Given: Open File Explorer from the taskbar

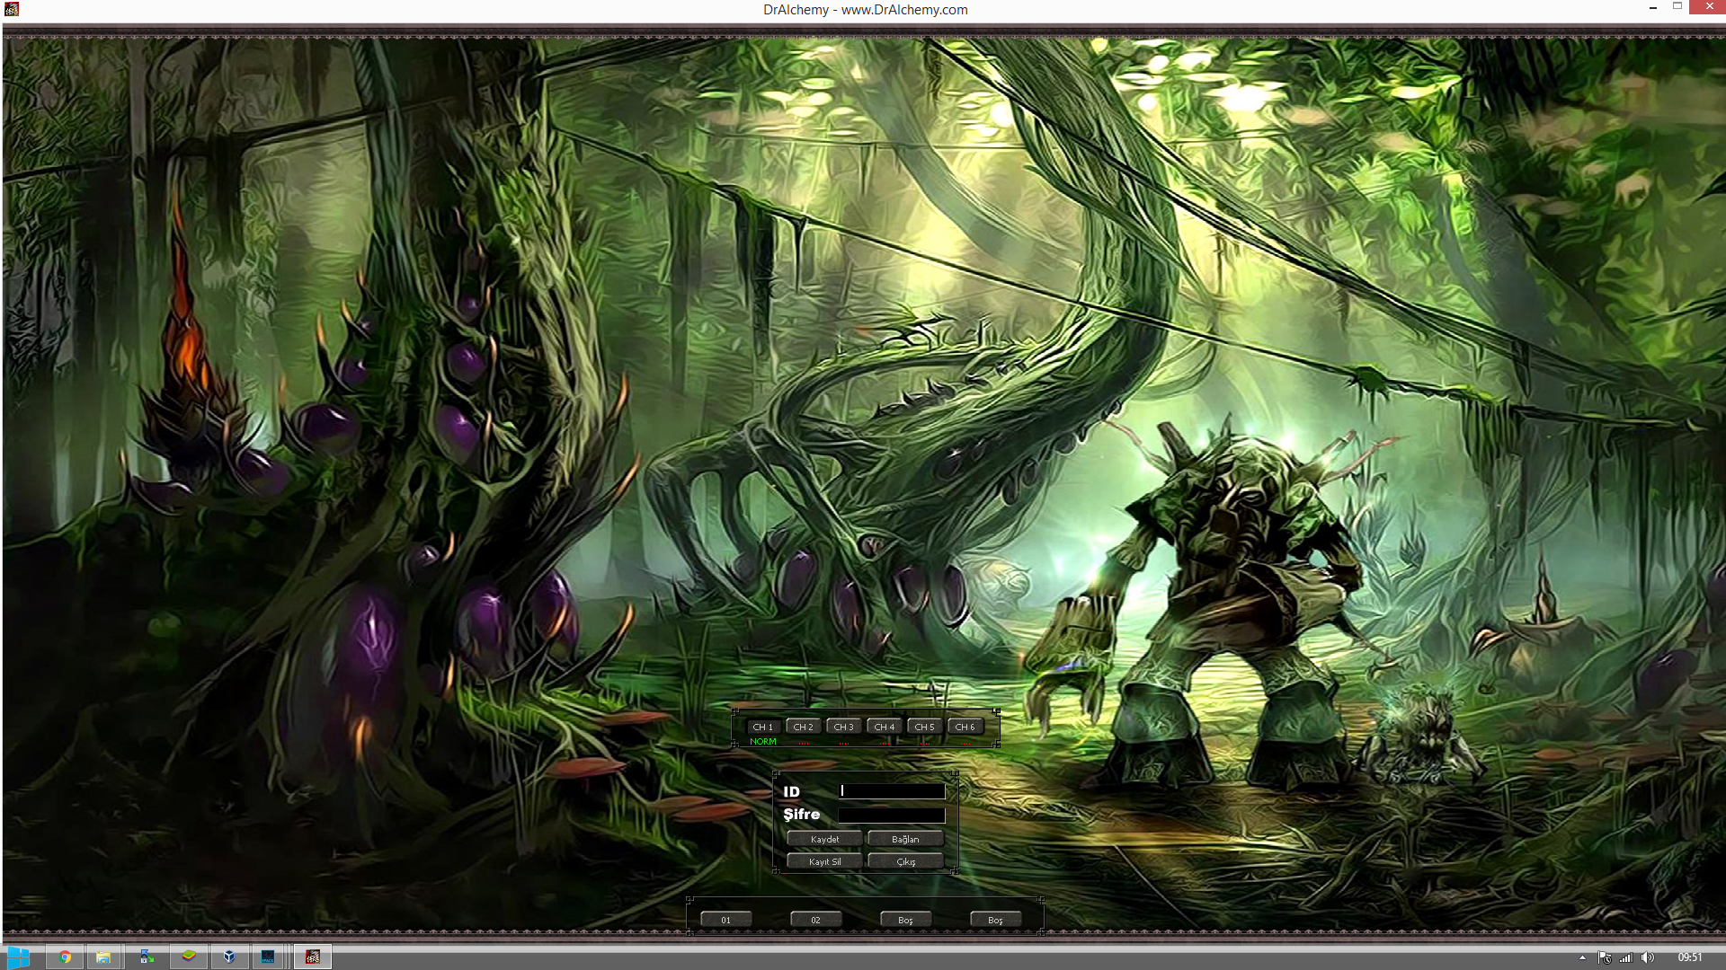Looking at the screenshot, I should pos(103,957).
